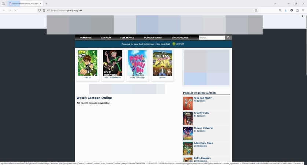Screen dimensions: 307x165
Task: Open the Gravity Falls link
Action: point(201,113)
